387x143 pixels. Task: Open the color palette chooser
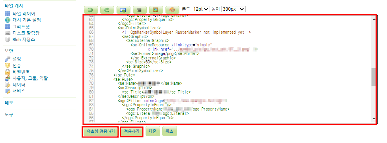pos(172,10)
